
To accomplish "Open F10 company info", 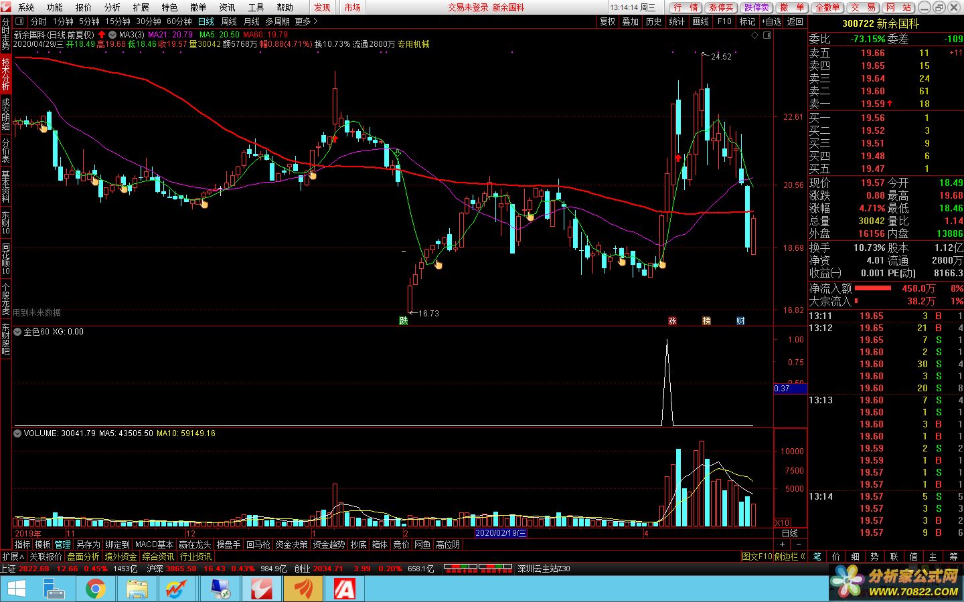I will [724, 21].
